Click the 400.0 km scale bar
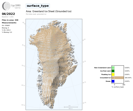 point(71,107)
